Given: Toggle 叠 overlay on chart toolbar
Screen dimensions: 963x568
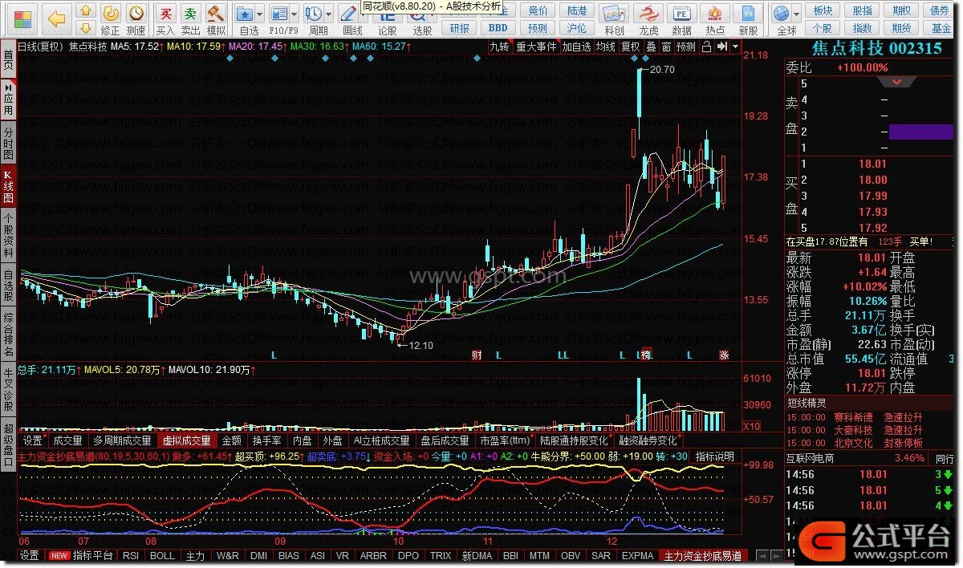Looking at the screenshot, I should coord(651,47).
